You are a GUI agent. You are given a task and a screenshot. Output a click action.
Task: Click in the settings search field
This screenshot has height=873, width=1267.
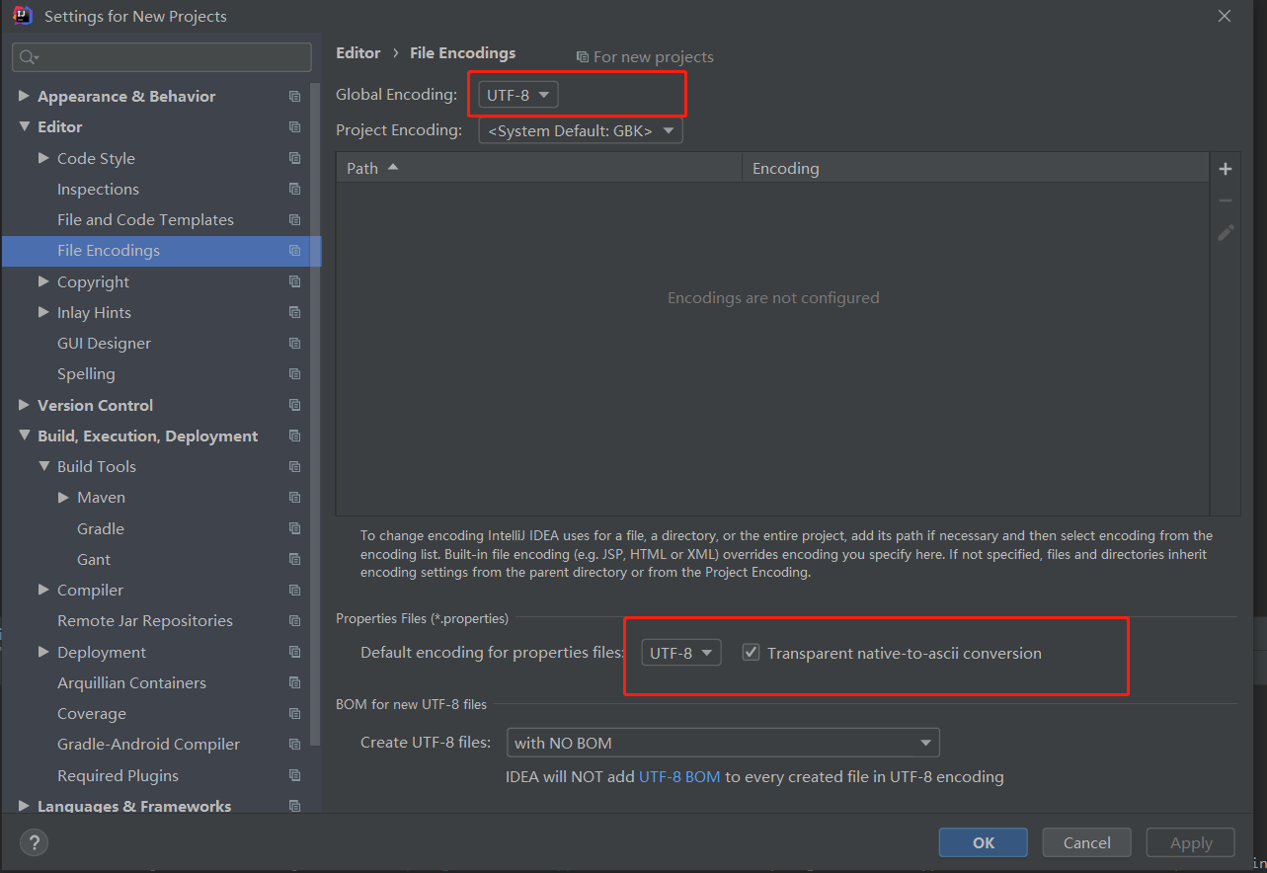(x=162, y=57)
